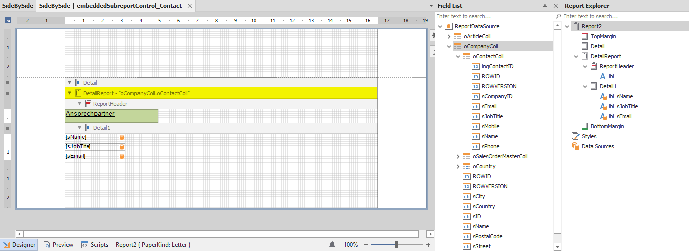Click the sStreet field icon
This screenshot has width=689, height=251.
(467, 246)
